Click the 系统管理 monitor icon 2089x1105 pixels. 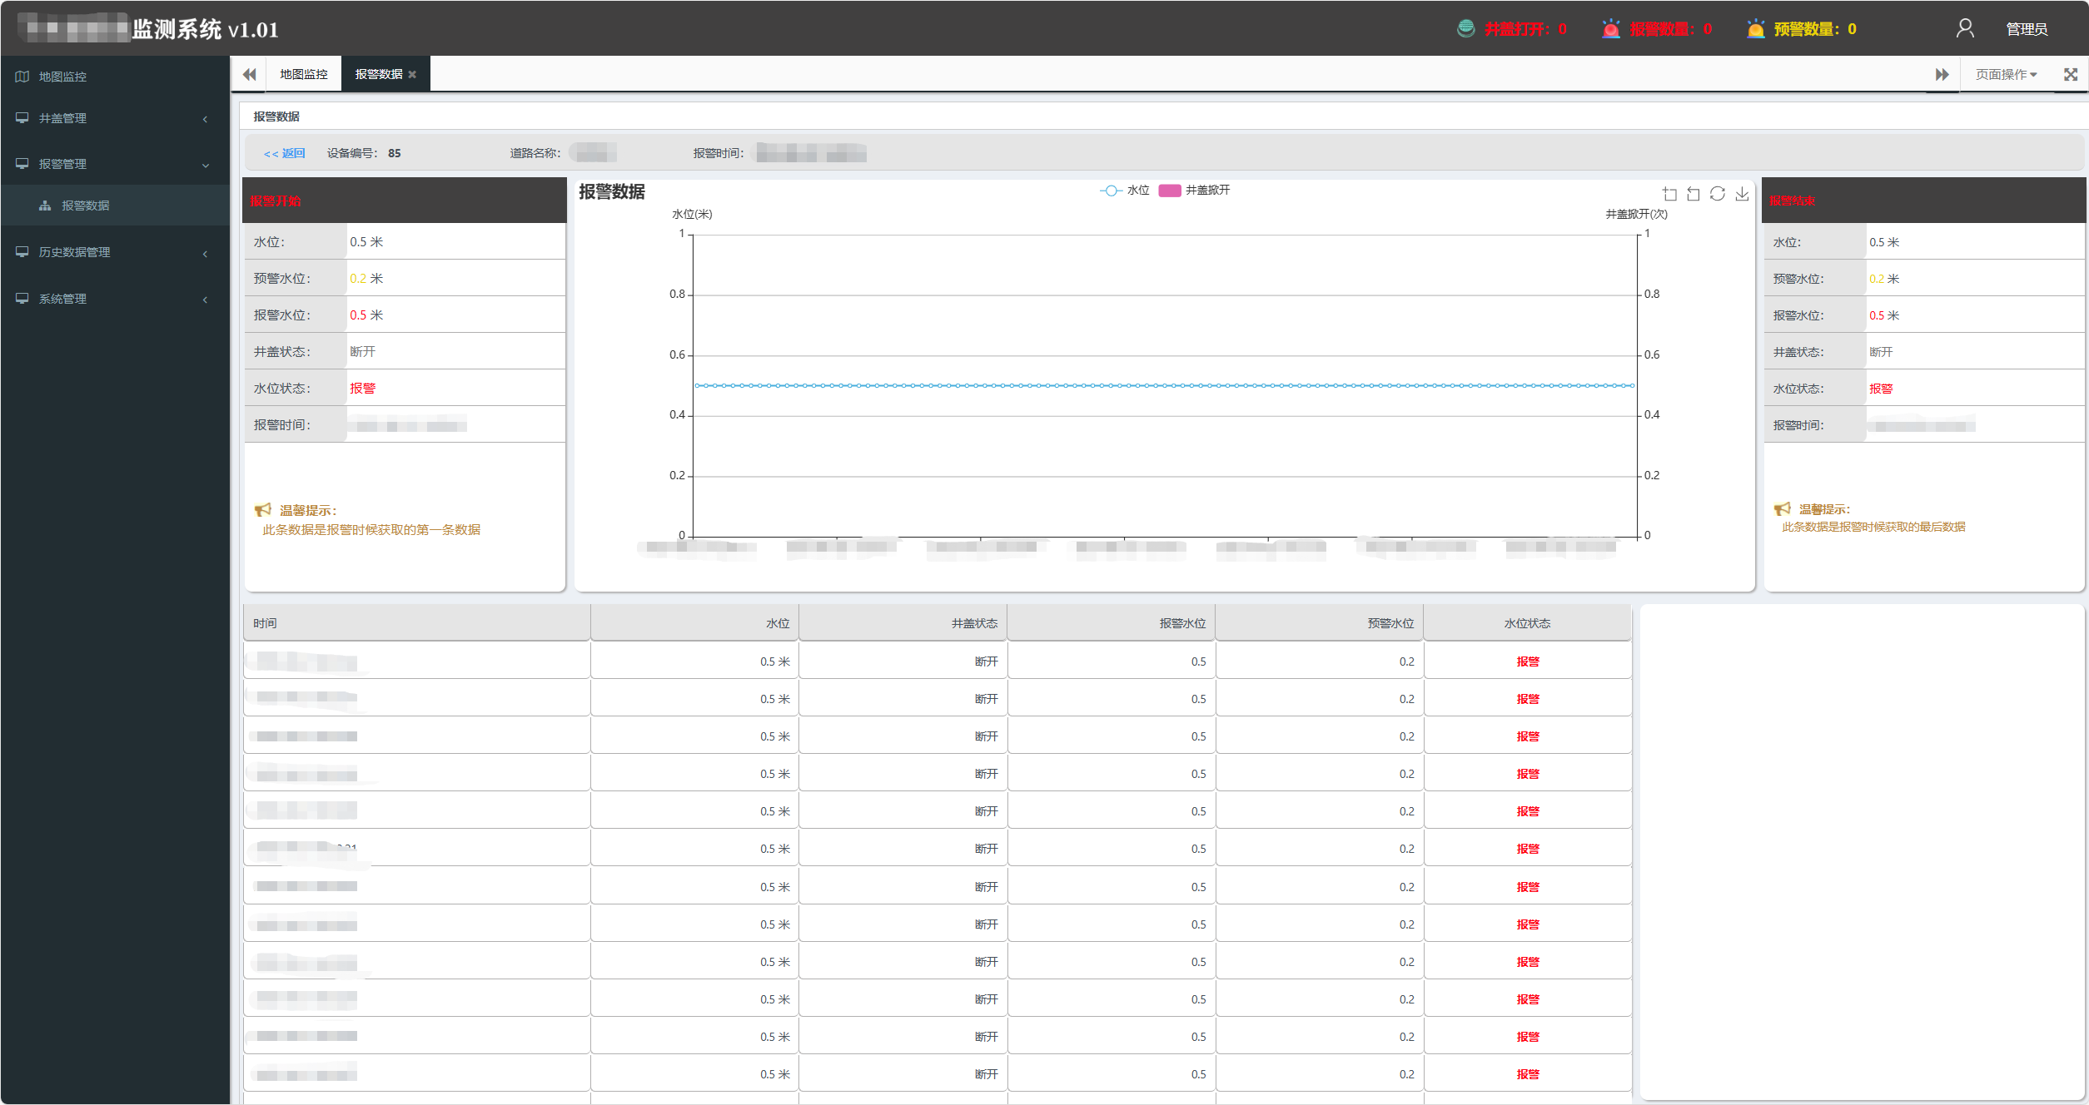coord(22,299)
